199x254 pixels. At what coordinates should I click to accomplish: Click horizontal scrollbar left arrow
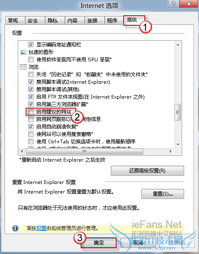coord(22,151)
